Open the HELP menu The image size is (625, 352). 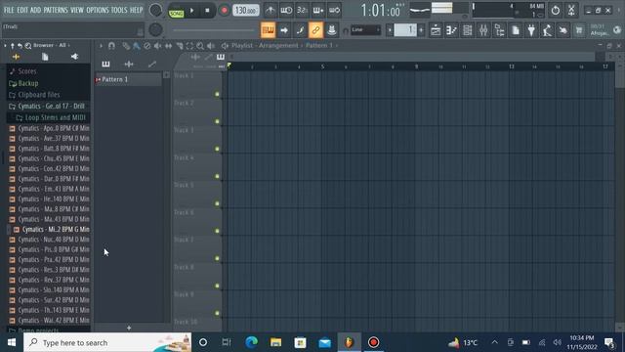[136, 10]
